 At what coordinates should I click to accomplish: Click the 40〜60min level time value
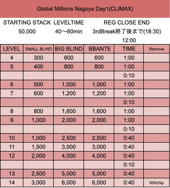[69, 32]
